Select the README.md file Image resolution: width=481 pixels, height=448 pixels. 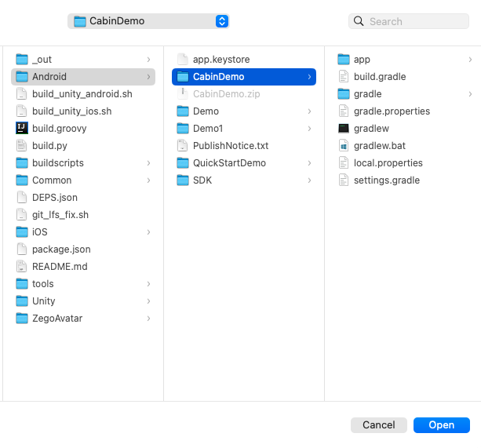click(60, 267)
